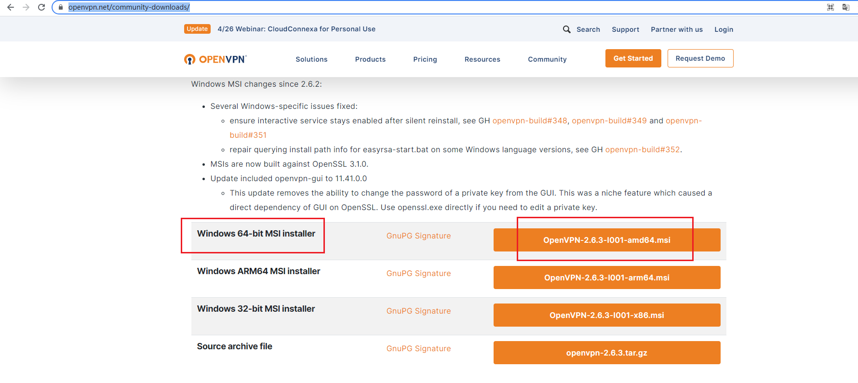Viewport: 858px width, 383px height.
Task: Open the translate page icon
Action: pos(846,7)
